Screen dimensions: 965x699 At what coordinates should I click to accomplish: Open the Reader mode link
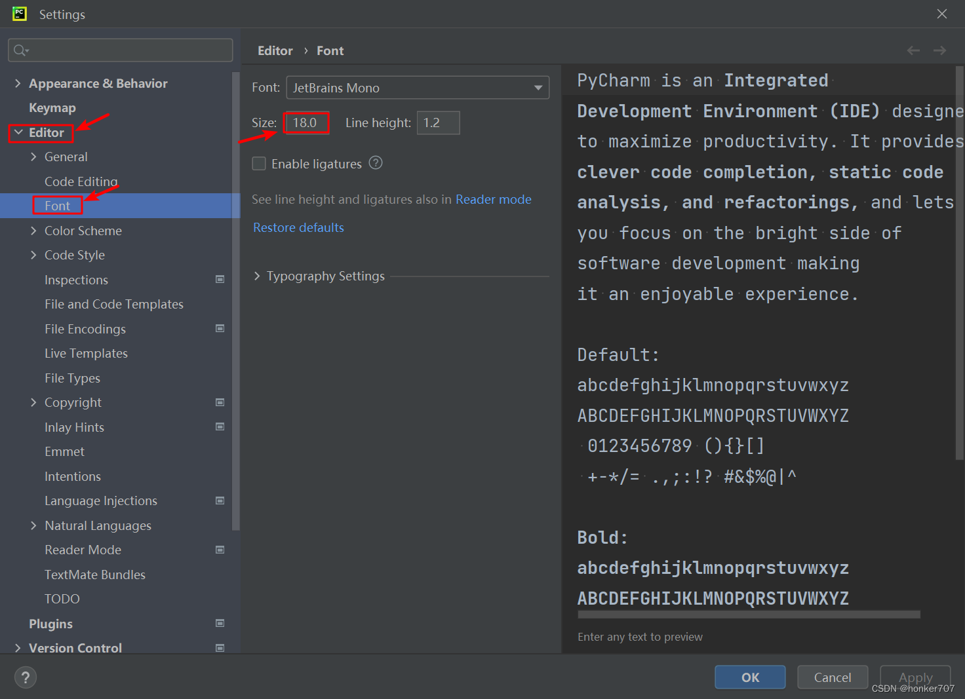point(493,199)
